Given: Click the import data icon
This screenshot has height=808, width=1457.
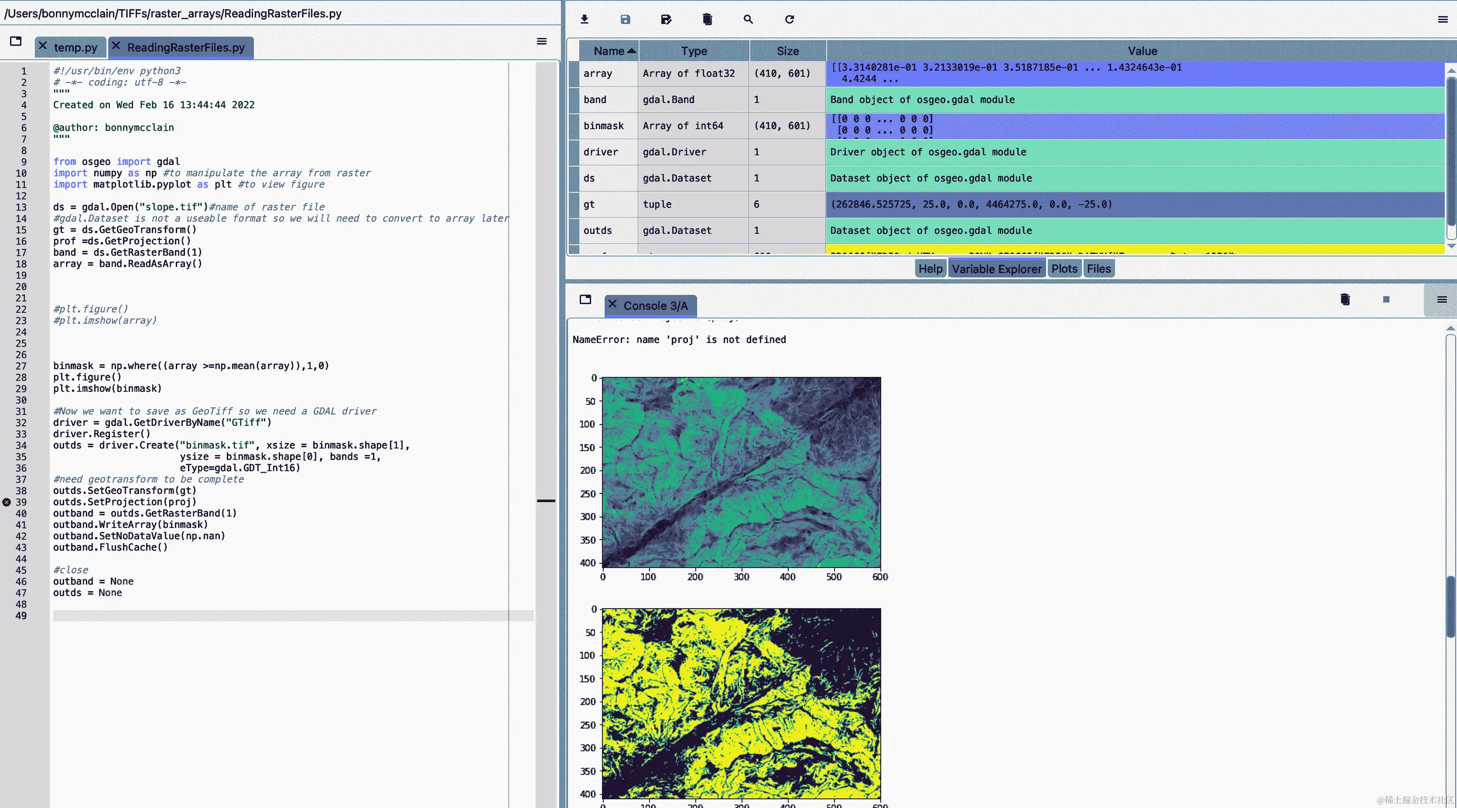Looking at the screenshot, I should click(584, 19).
